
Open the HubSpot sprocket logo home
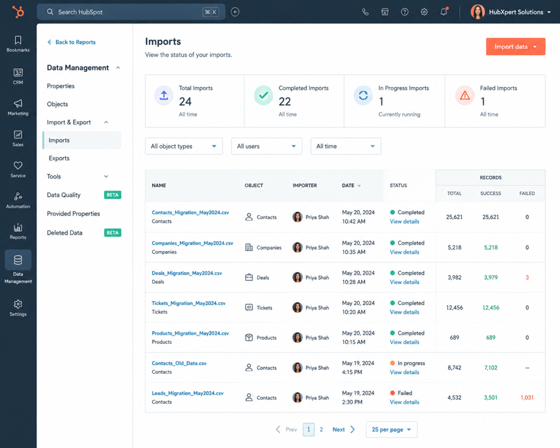(18, 12)
